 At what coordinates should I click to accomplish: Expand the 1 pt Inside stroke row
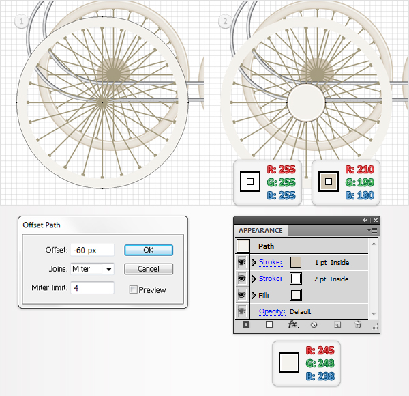tap(254, 262)
